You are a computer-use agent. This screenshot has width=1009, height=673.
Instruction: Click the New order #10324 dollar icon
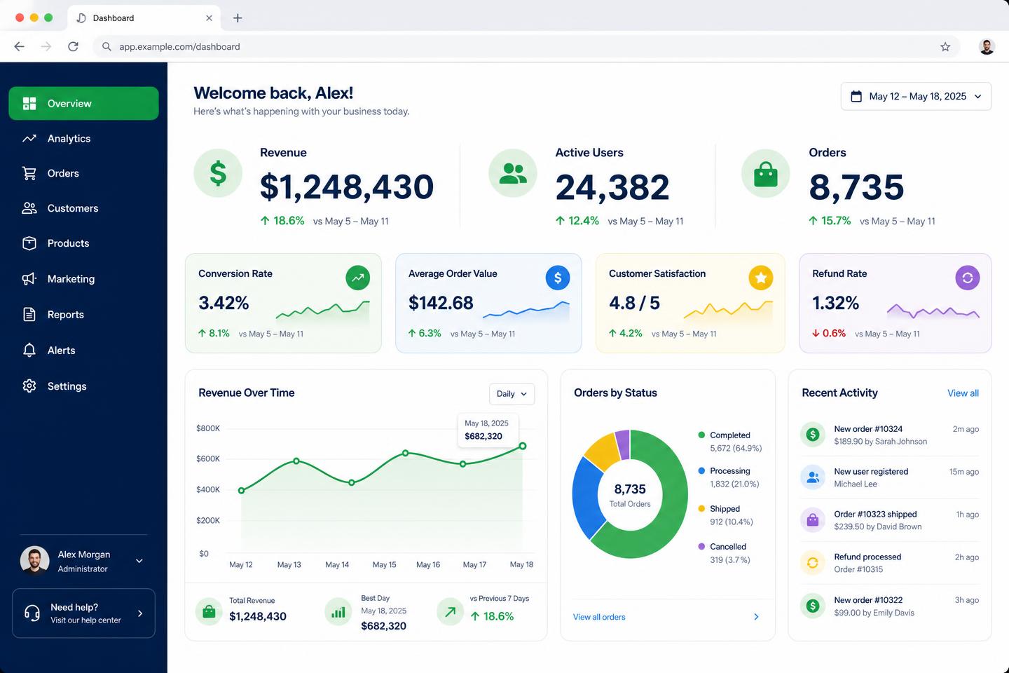click(813, 435)
